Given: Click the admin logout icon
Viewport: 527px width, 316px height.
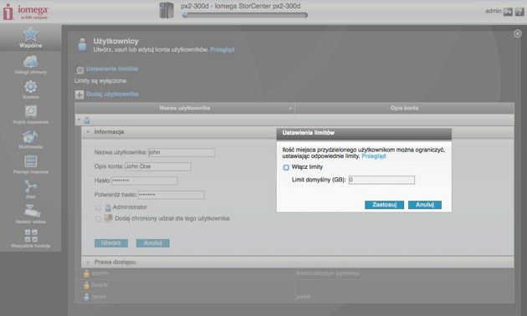Looking at the screenshot, I should pyautogui.click(x=508, y=12).
